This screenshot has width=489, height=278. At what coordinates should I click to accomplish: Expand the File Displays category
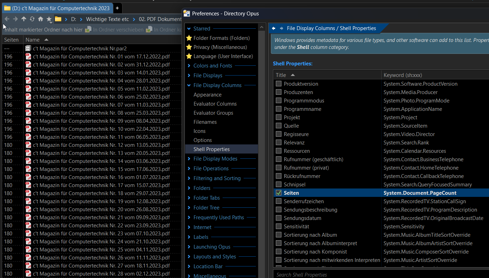[189, 76]
